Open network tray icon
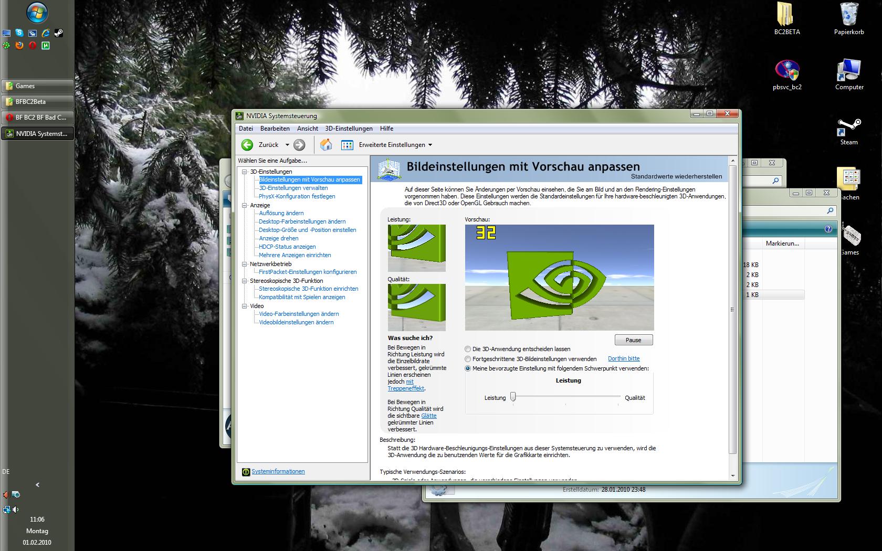882x551 pixels. click(6, 510)
